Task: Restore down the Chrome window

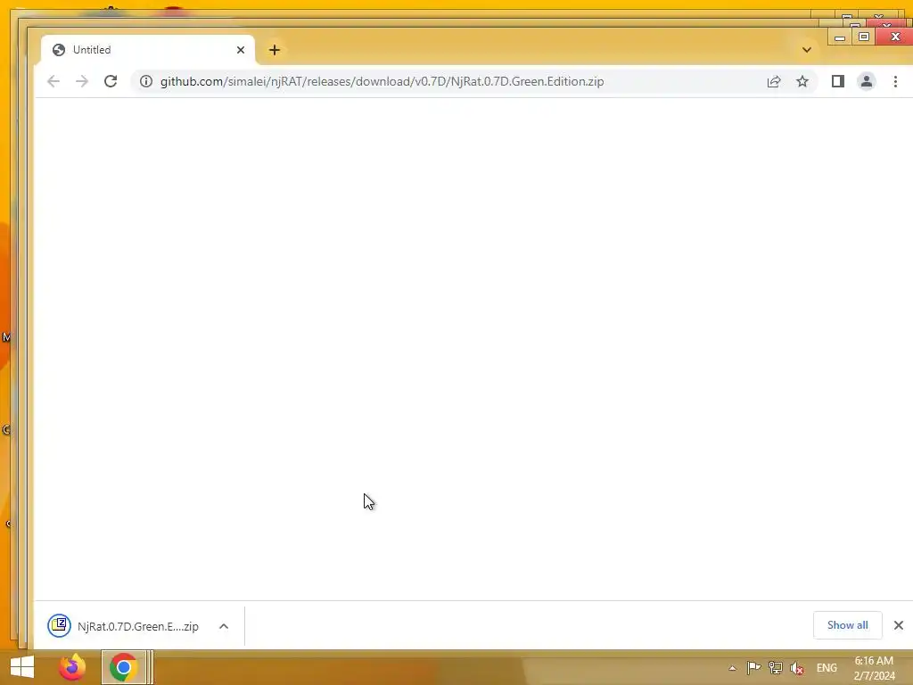Action: pos(864,37)
